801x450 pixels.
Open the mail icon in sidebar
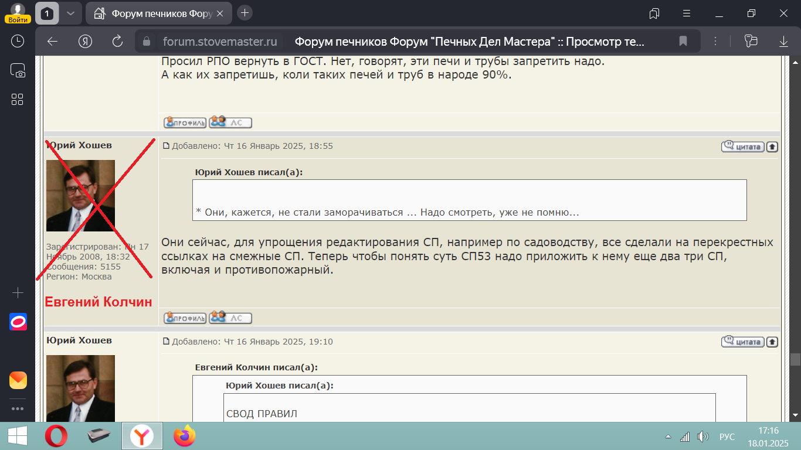coord(18,380)
